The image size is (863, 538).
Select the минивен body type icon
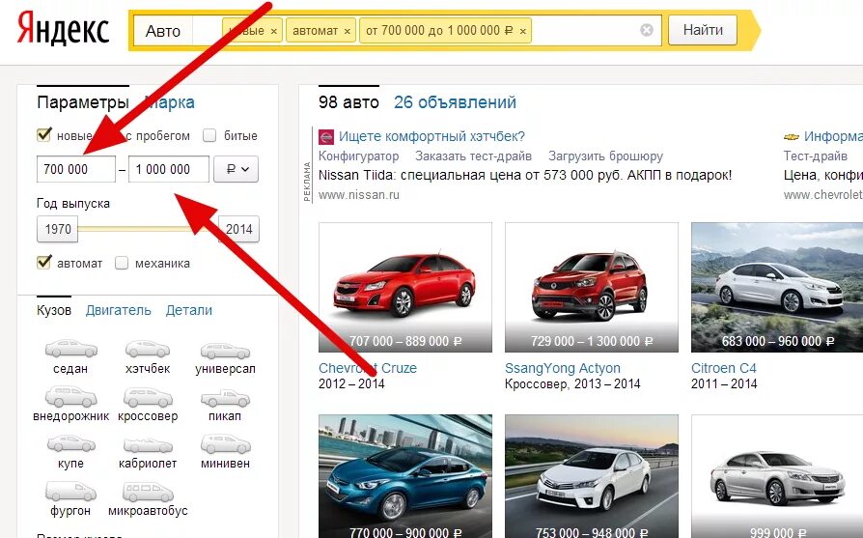tap(225, 444)
